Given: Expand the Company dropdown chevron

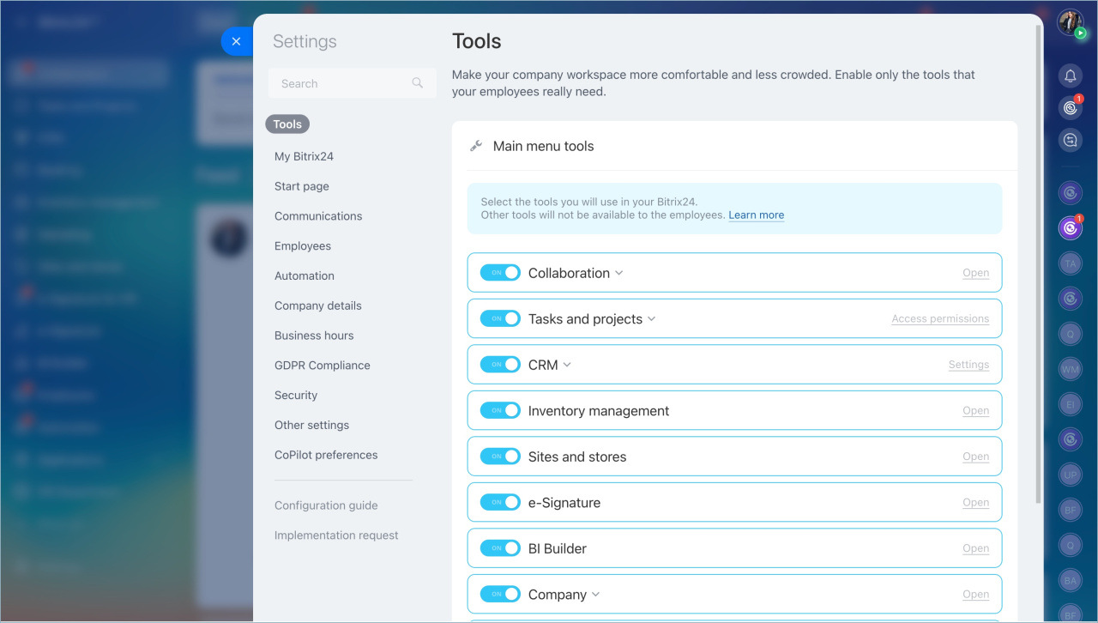Looking at the screenshot, I should tap(596, 595).
